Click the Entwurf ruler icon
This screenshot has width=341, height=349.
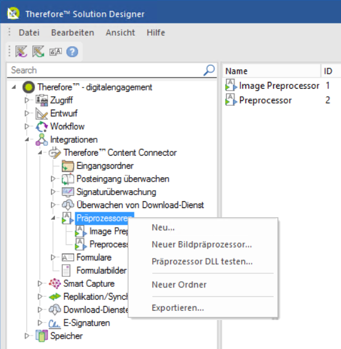click(42, 113)
